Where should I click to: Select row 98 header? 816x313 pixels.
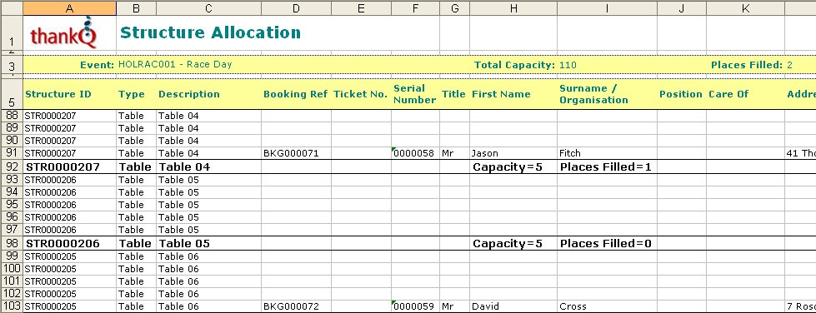(x=12, y=243)
